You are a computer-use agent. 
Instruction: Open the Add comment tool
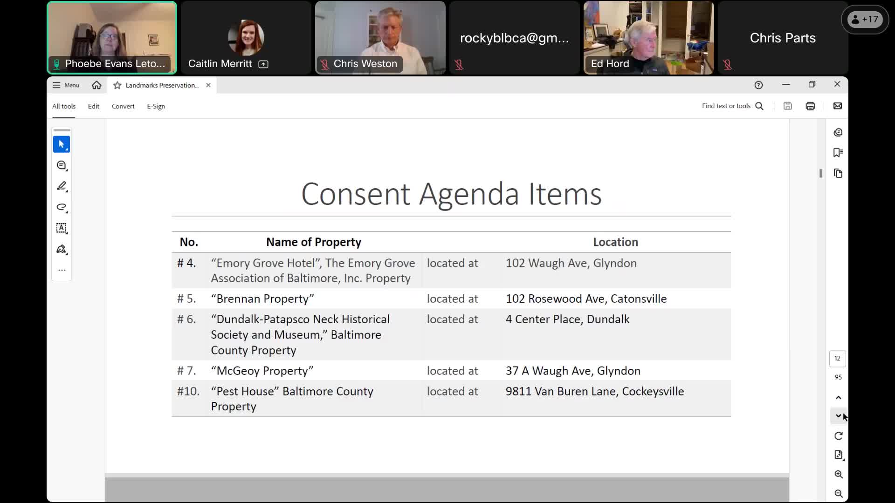coord(62,165)
